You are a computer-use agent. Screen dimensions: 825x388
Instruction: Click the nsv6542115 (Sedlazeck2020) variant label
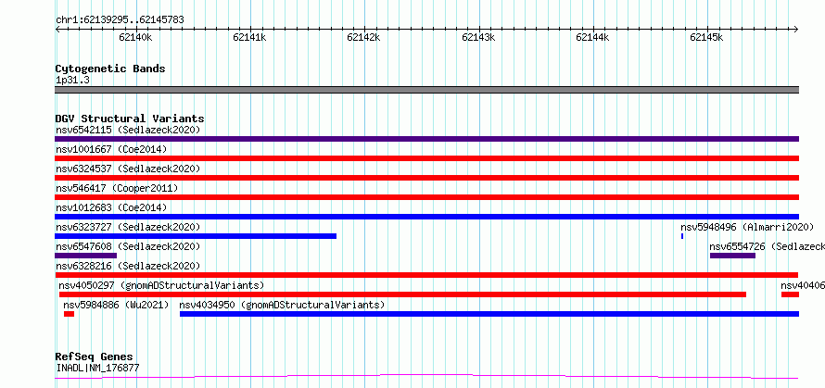(128, 130)
